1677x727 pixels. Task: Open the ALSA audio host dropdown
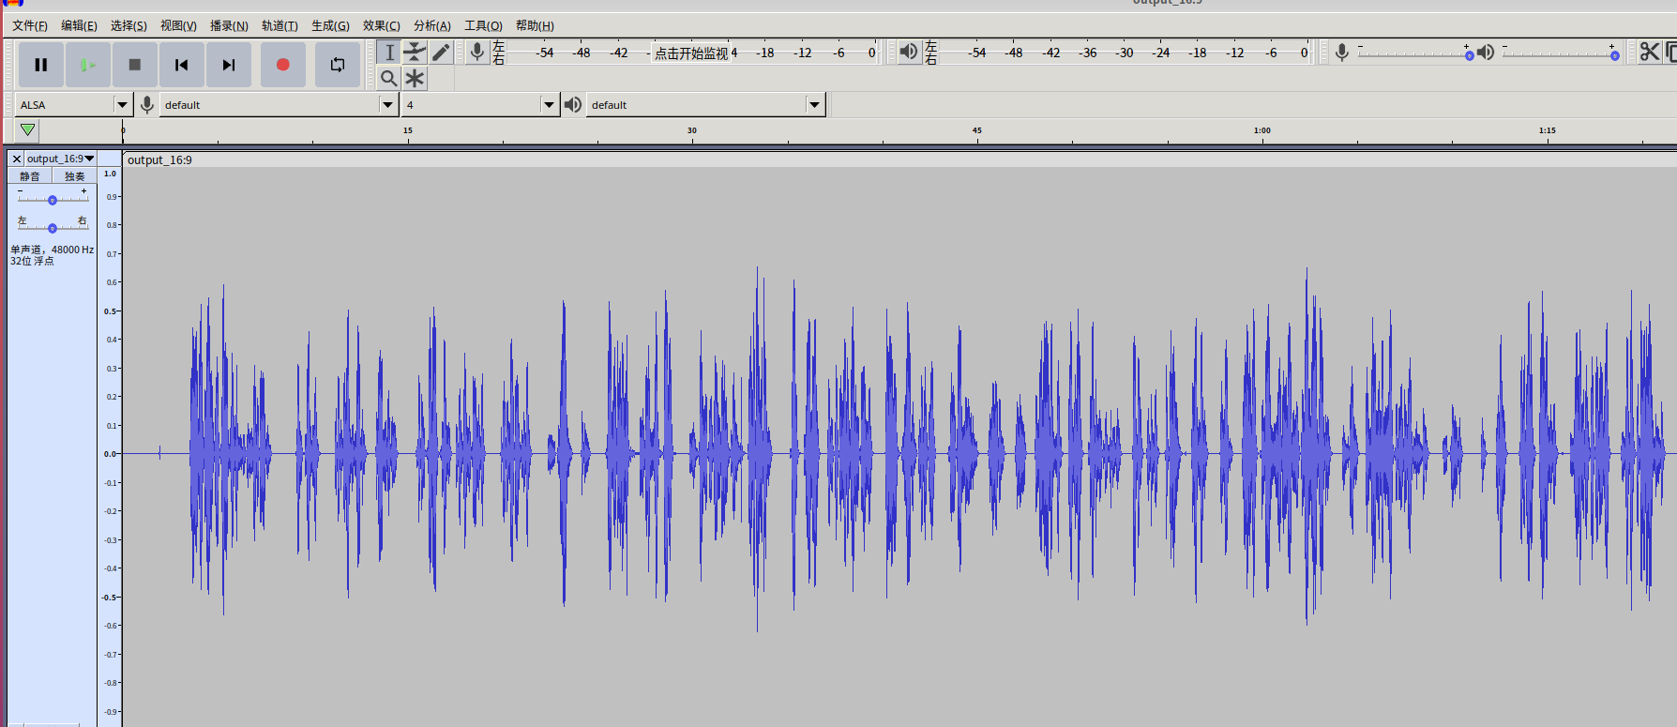[73, 105]
